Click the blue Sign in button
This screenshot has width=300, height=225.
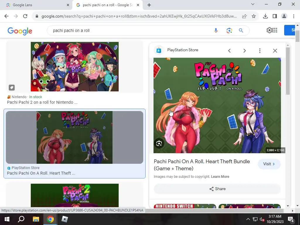(x=290, y=30)
